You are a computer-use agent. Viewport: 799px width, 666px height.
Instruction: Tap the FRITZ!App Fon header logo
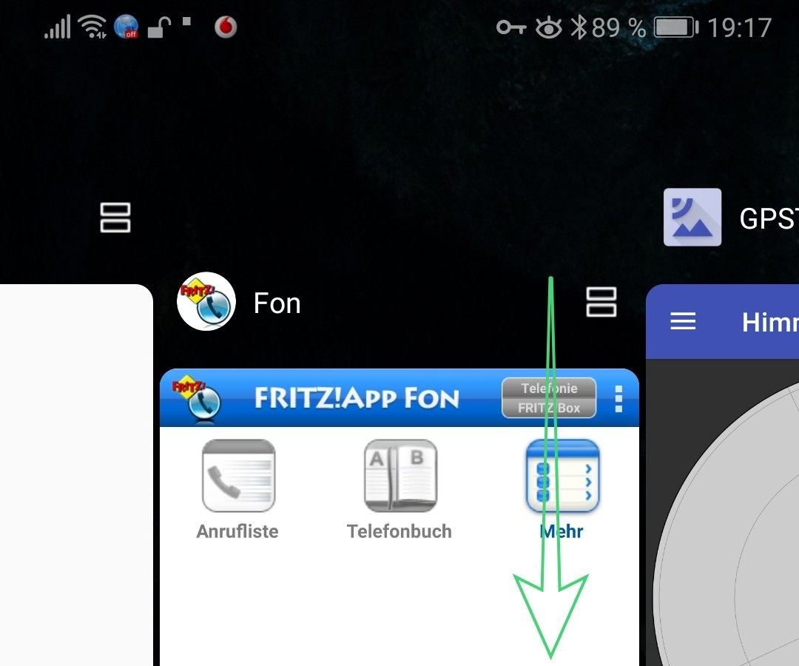196,399
